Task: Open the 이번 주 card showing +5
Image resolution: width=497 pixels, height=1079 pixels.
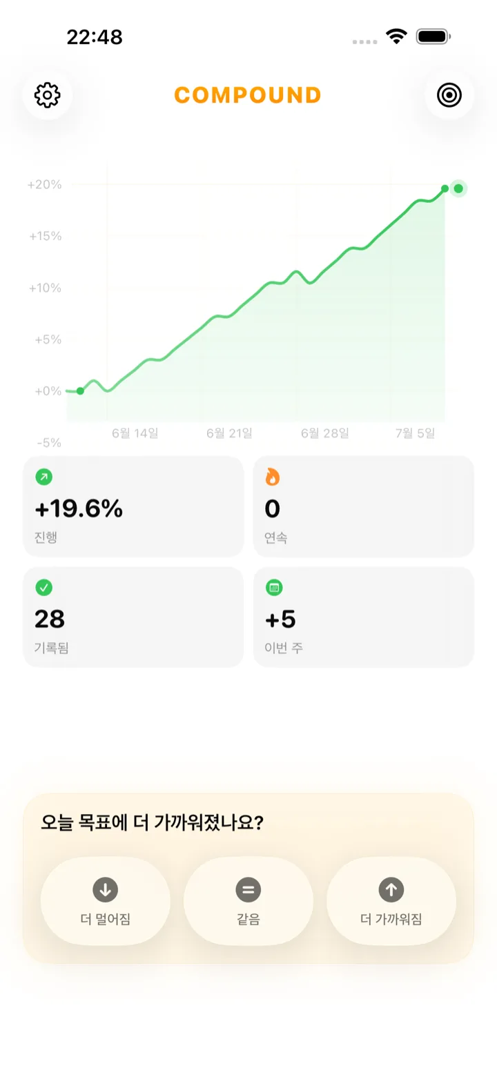Action: coord(364,617)
